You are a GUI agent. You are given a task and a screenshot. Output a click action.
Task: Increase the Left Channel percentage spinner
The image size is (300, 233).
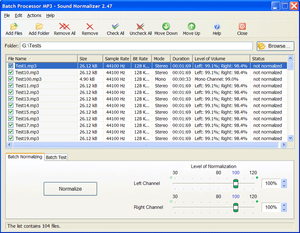pyautogui.click(x=284, y=181)
